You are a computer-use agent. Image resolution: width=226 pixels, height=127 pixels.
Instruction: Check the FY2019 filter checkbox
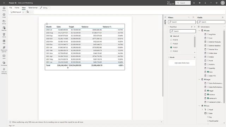point(171,40)
